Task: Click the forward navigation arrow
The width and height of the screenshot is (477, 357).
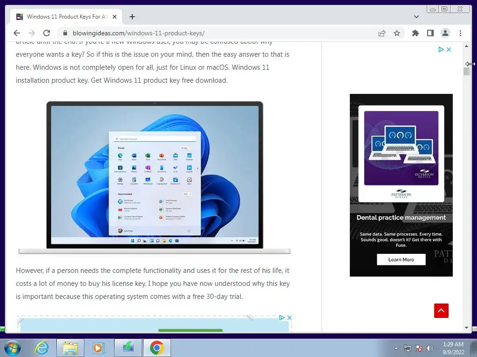Action: point(32,33)
